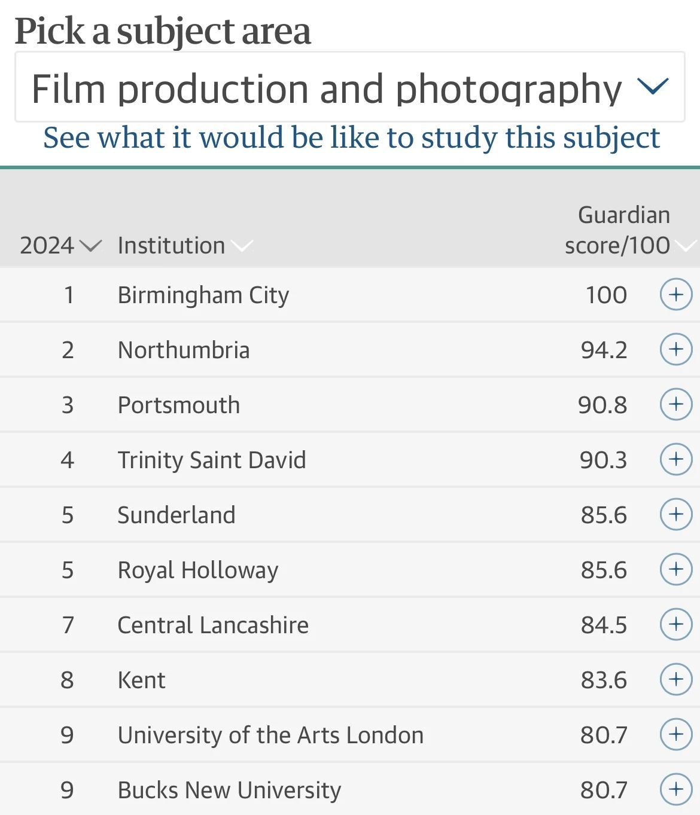This screenshot has height=815, width=700.
Task: Select Portsmouth institution name
Action: point(179,405)
